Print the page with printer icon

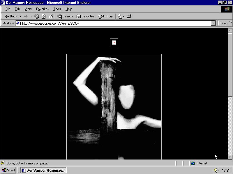coord(129,16)
